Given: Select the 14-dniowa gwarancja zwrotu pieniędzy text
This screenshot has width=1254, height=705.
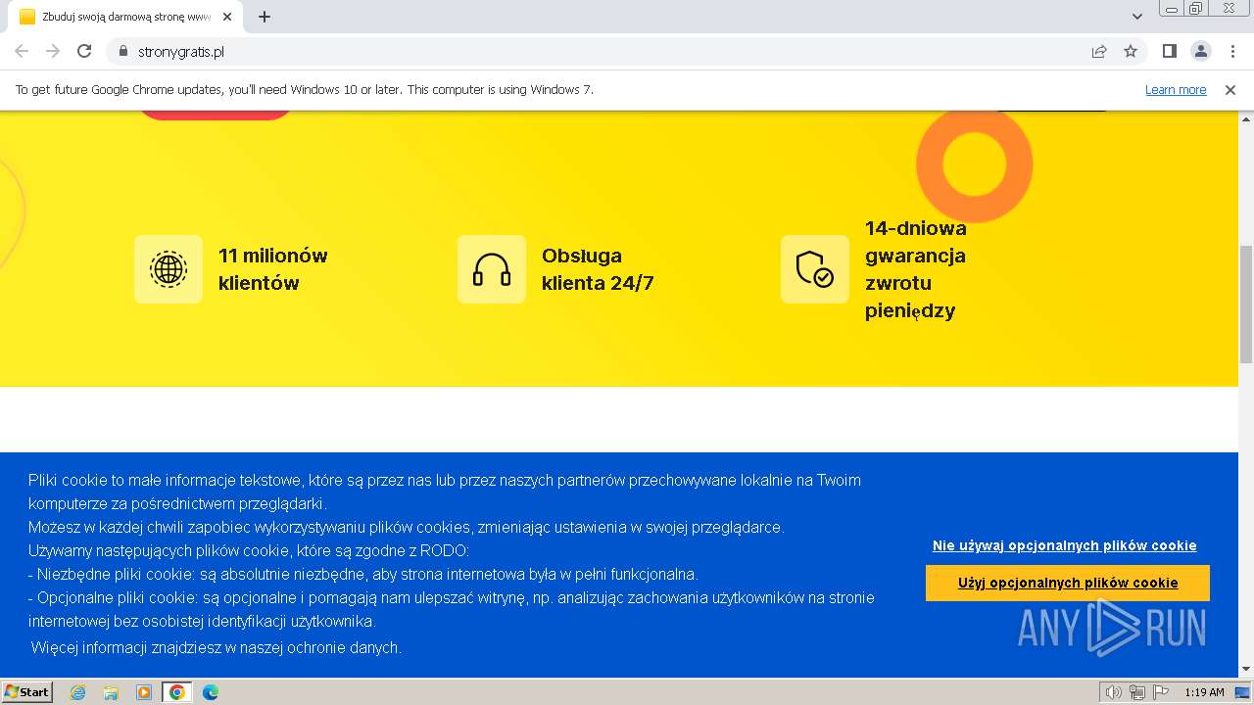Looking at the screenshot, I should click(x=916, y=269).
